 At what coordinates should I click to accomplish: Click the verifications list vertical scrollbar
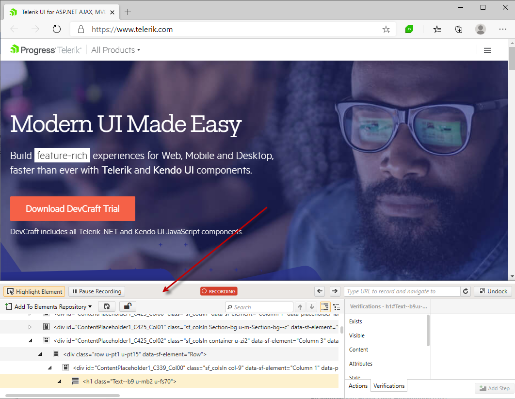point(428,330)
